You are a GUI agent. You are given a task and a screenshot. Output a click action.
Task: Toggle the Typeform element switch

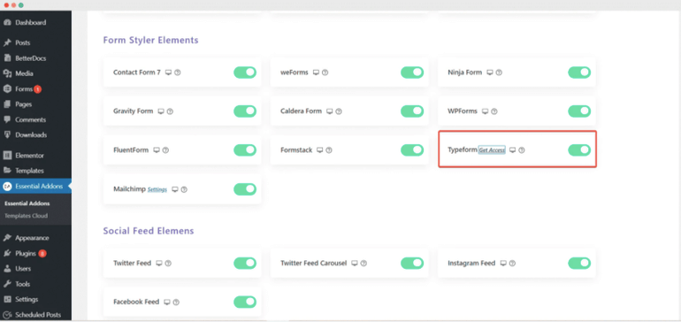coord(579,150)
